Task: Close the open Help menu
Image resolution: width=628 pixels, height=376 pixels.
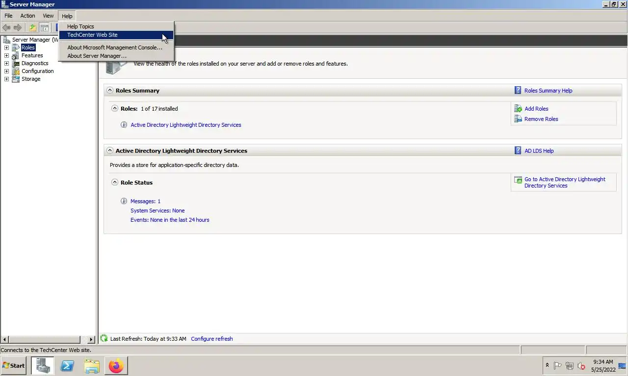Action: [67, 16]
